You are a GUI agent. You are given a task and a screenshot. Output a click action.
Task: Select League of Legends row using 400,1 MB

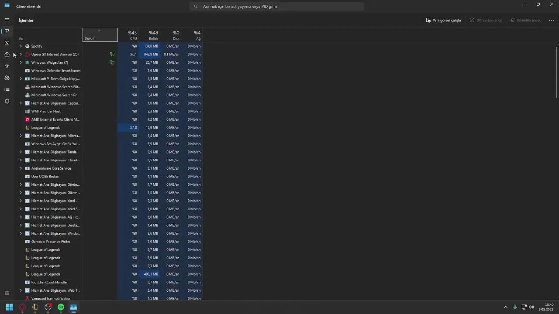109,274
